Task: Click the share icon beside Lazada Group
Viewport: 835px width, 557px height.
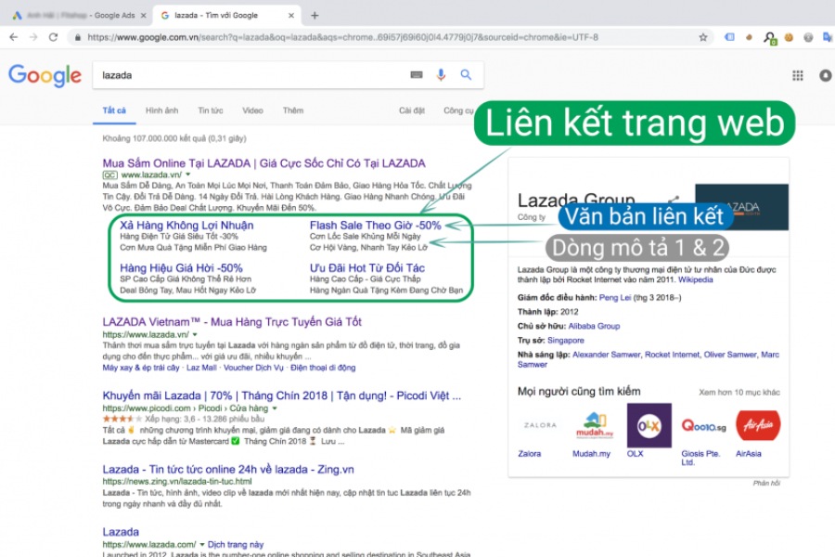Action: [674, 201]
